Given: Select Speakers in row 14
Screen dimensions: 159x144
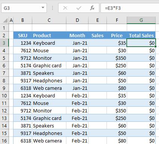Looking at the screenshot, I should coord(49,126).
